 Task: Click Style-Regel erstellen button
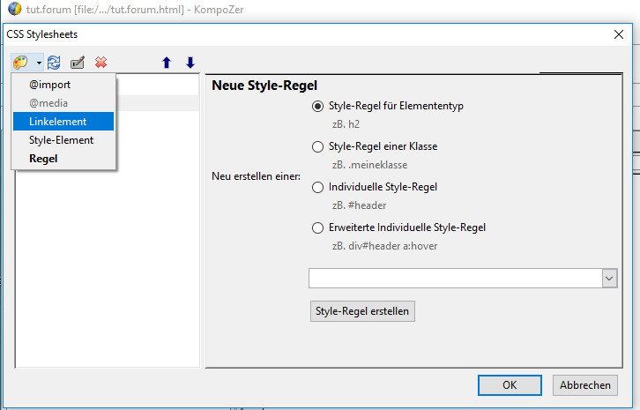(362, 311)
